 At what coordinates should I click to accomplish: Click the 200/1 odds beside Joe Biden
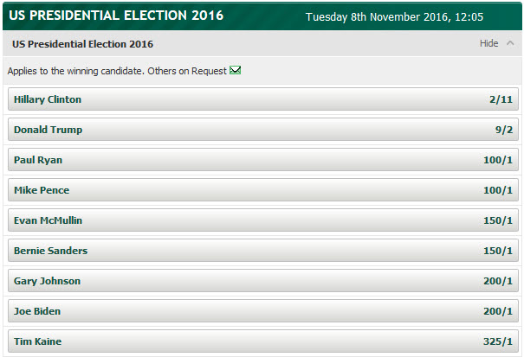point(498,311)
